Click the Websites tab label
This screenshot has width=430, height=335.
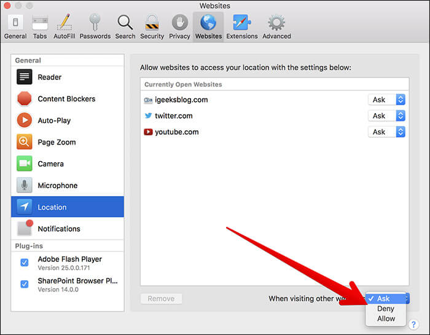pos(208,36)
